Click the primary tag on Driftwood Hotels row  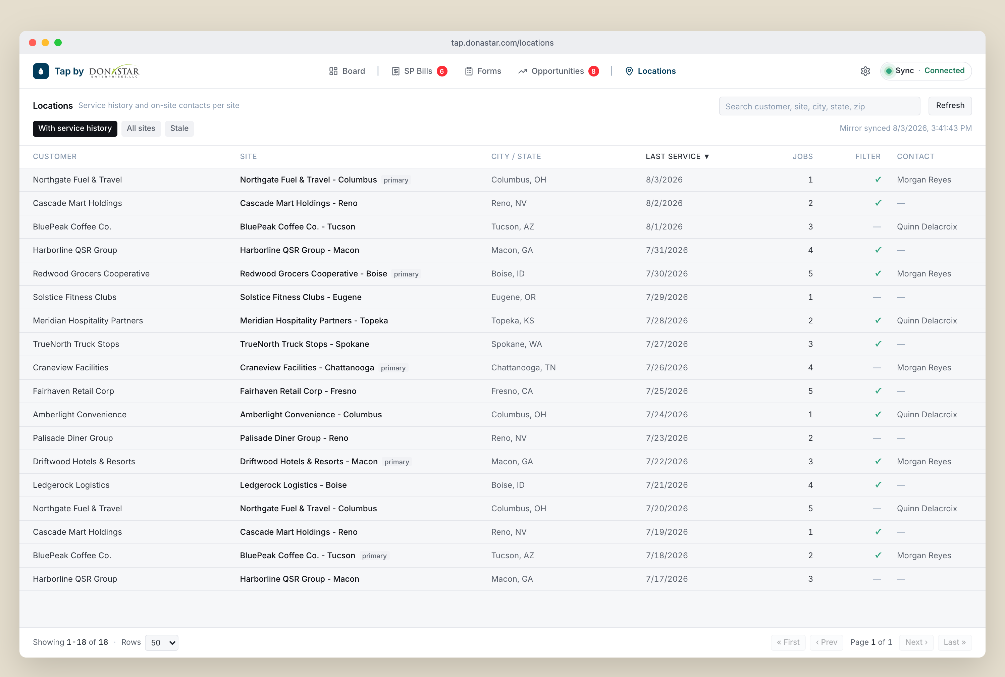click(x=396, y=462)
